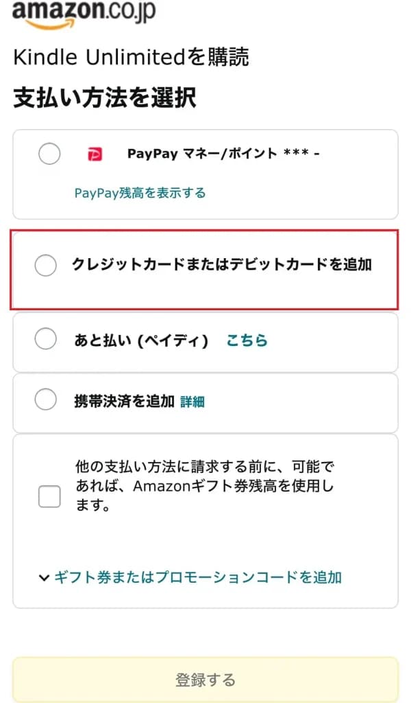411x703 pixels.
Task: Select the credit or debit card radio button
Action: [x=45, y=265]
